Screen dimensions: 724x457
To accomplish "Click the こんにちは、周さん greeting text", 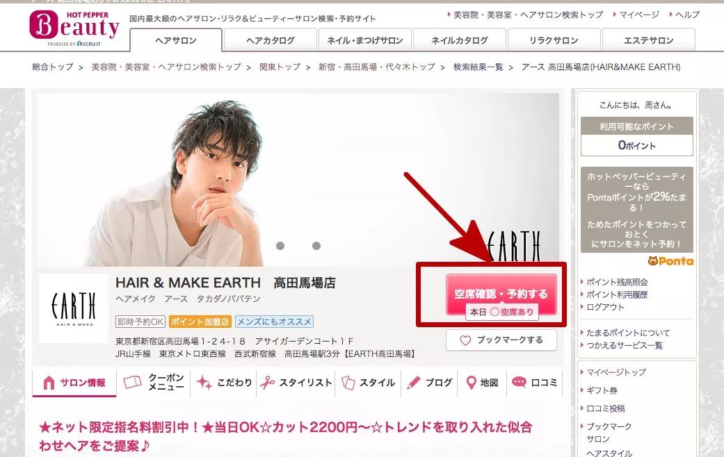I will click(x=636, y=105).
